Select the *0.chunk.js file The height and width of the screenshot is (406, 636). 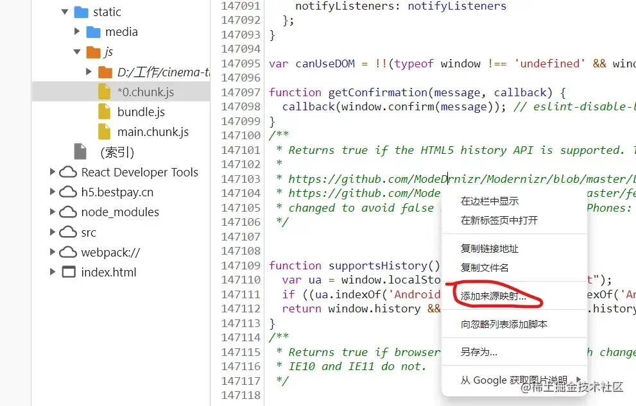pos(146,92)
